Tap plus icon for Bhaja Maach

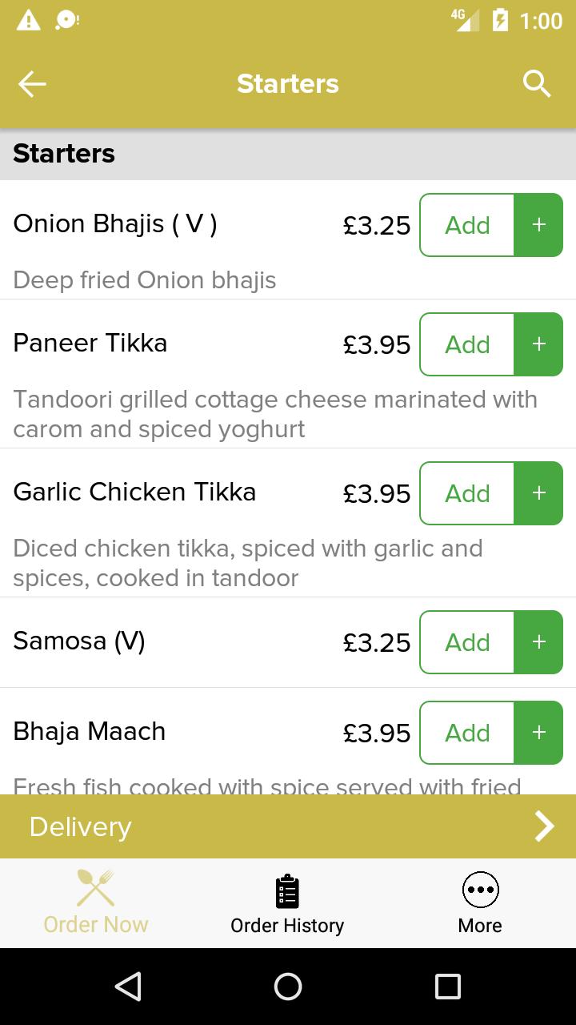pos(538,733)
